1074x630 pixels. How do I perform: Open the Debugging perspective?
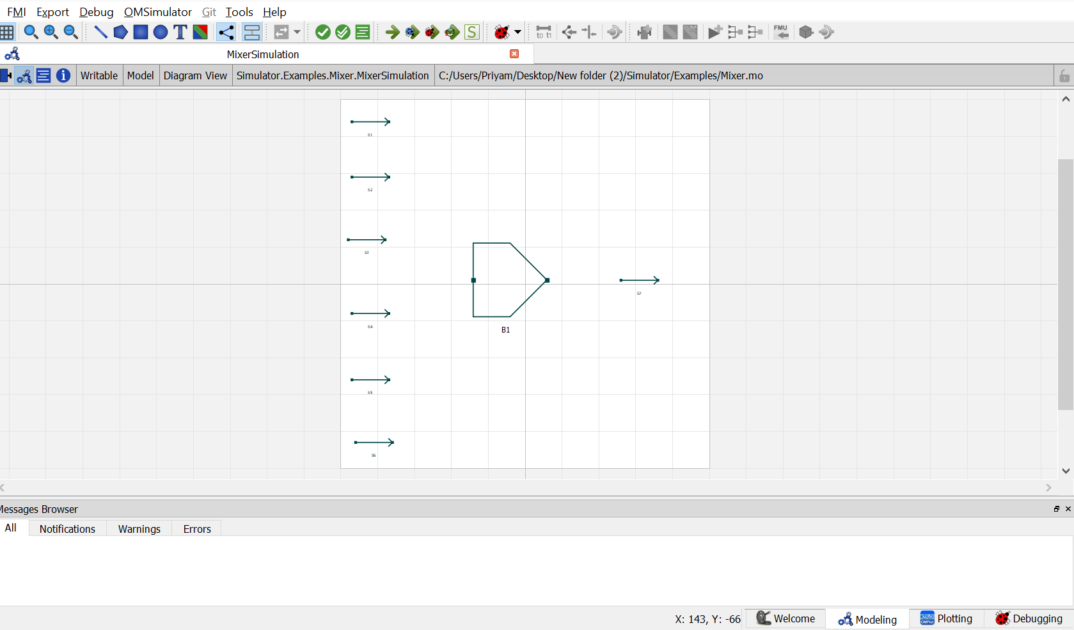(1029, 618)
